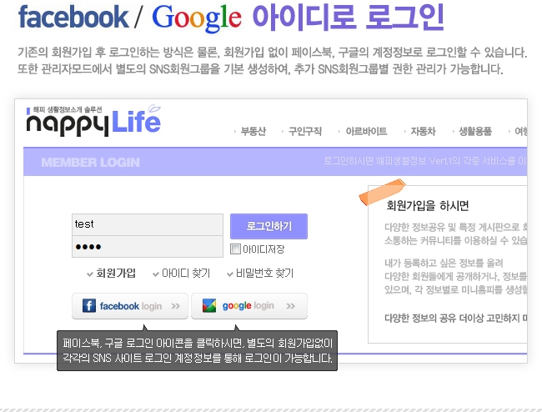Image resolution: width=542 pixels, height=412 pixels.
Task: Click the arrows on the facebook login button
Action: 176,306
